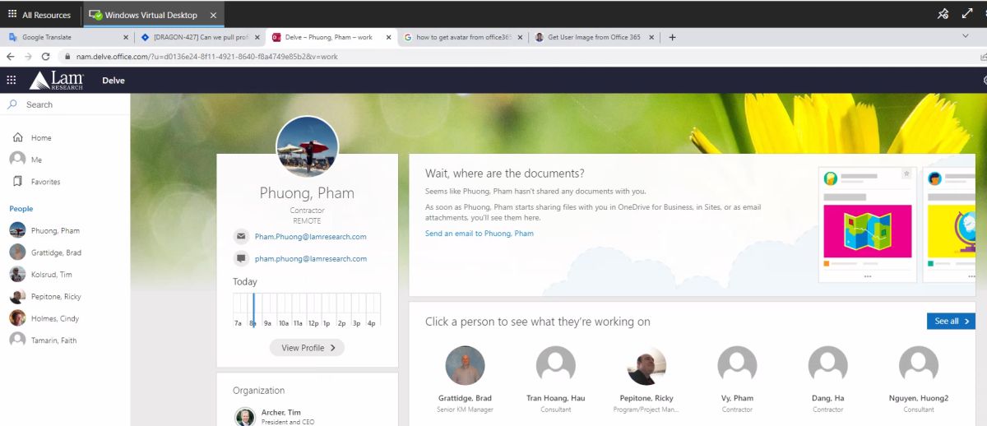Select Phuong, Pham in the People list
Image resolution: width=987 pixels, height=426 pixels.
click(65, 230)
